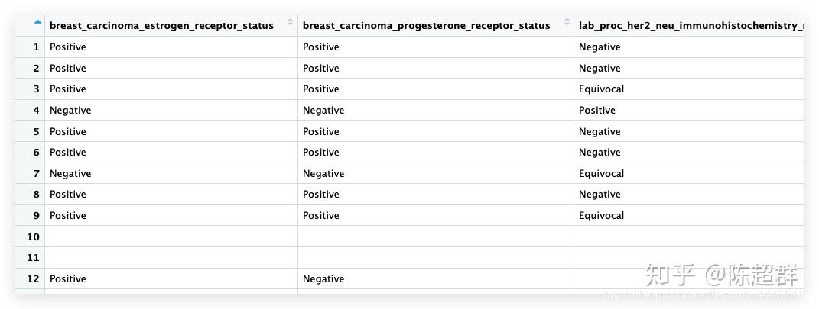Viewport: 819px width, 309px height.
Task: Select empty row number 10
Action: point(33,237)
